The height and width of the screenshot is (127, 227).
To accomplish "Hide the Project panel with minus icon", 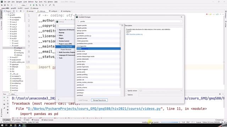I will 24,11.
